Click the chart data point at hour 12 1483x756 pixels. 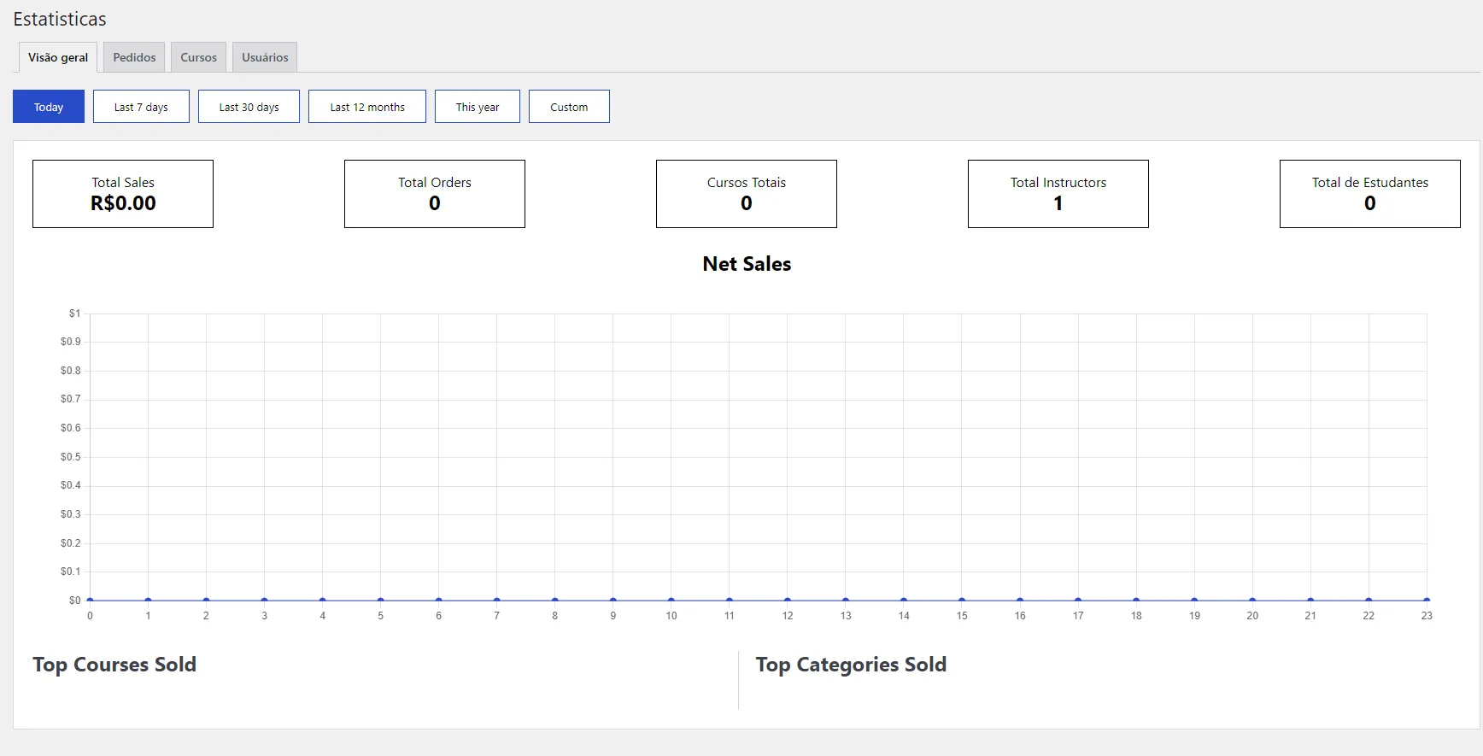point(788,600)
